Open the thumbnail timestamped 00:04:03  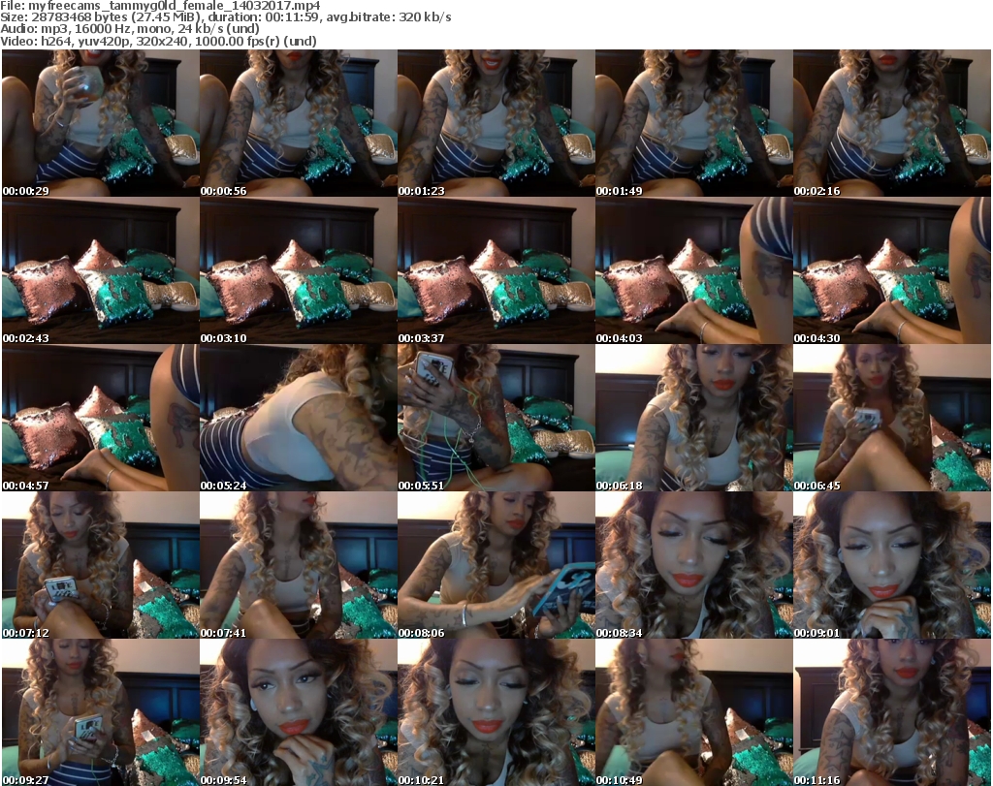click(694, 270)
